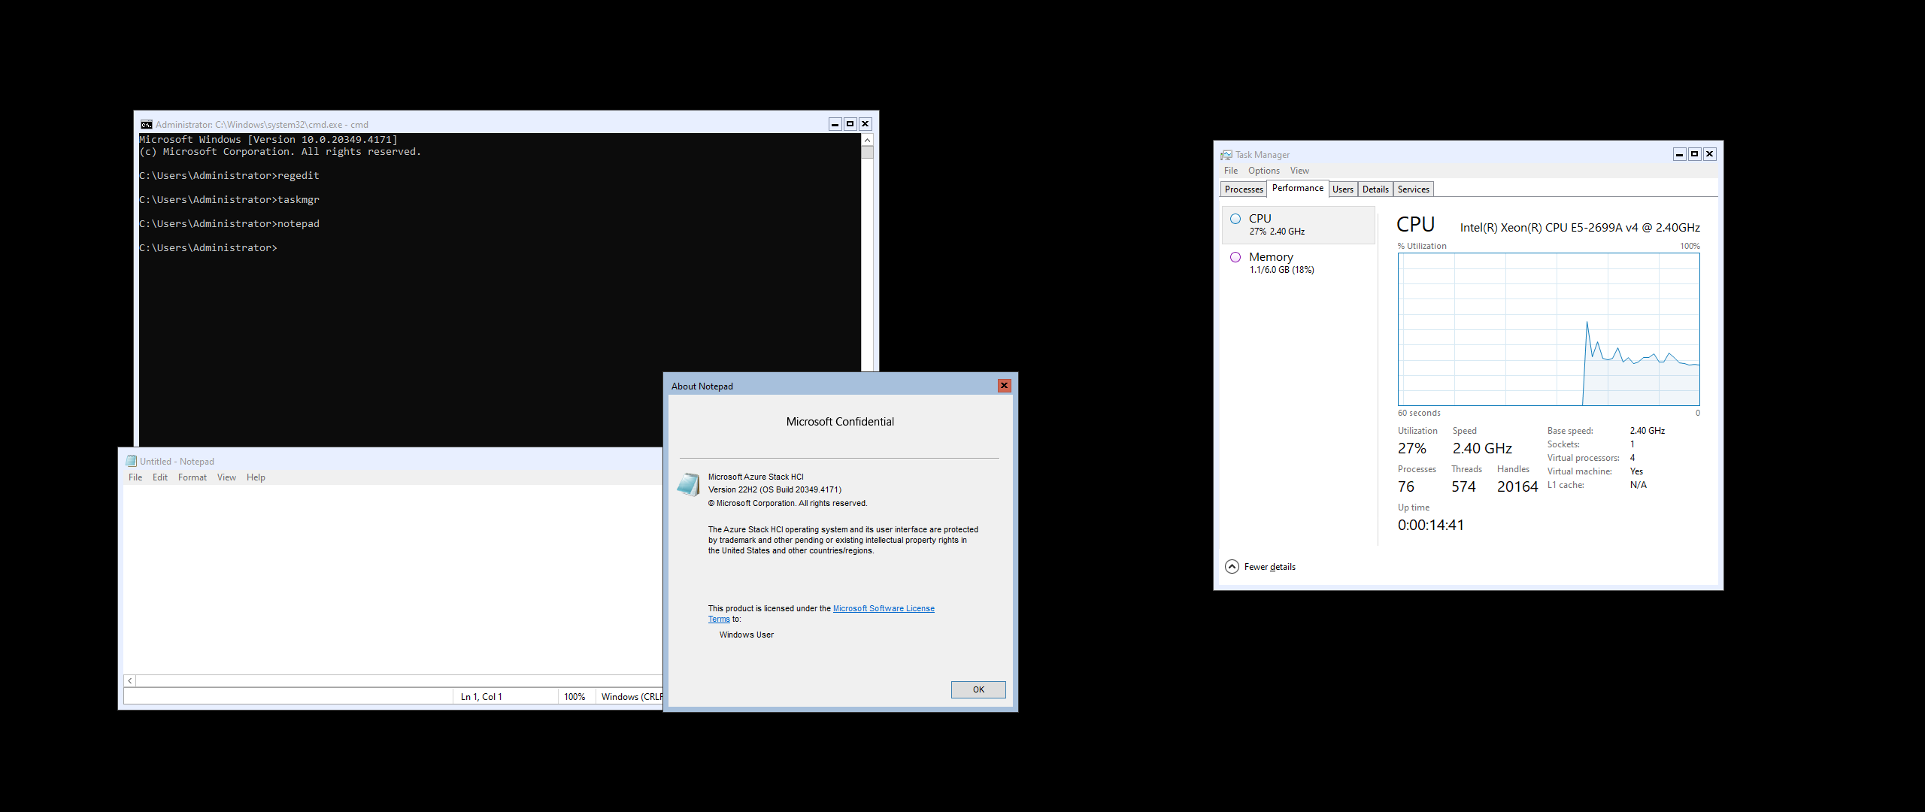Close the Task Manager window
This screenshot has height=812, width=1925.
pyautogui.click(x=1709, y=154)
